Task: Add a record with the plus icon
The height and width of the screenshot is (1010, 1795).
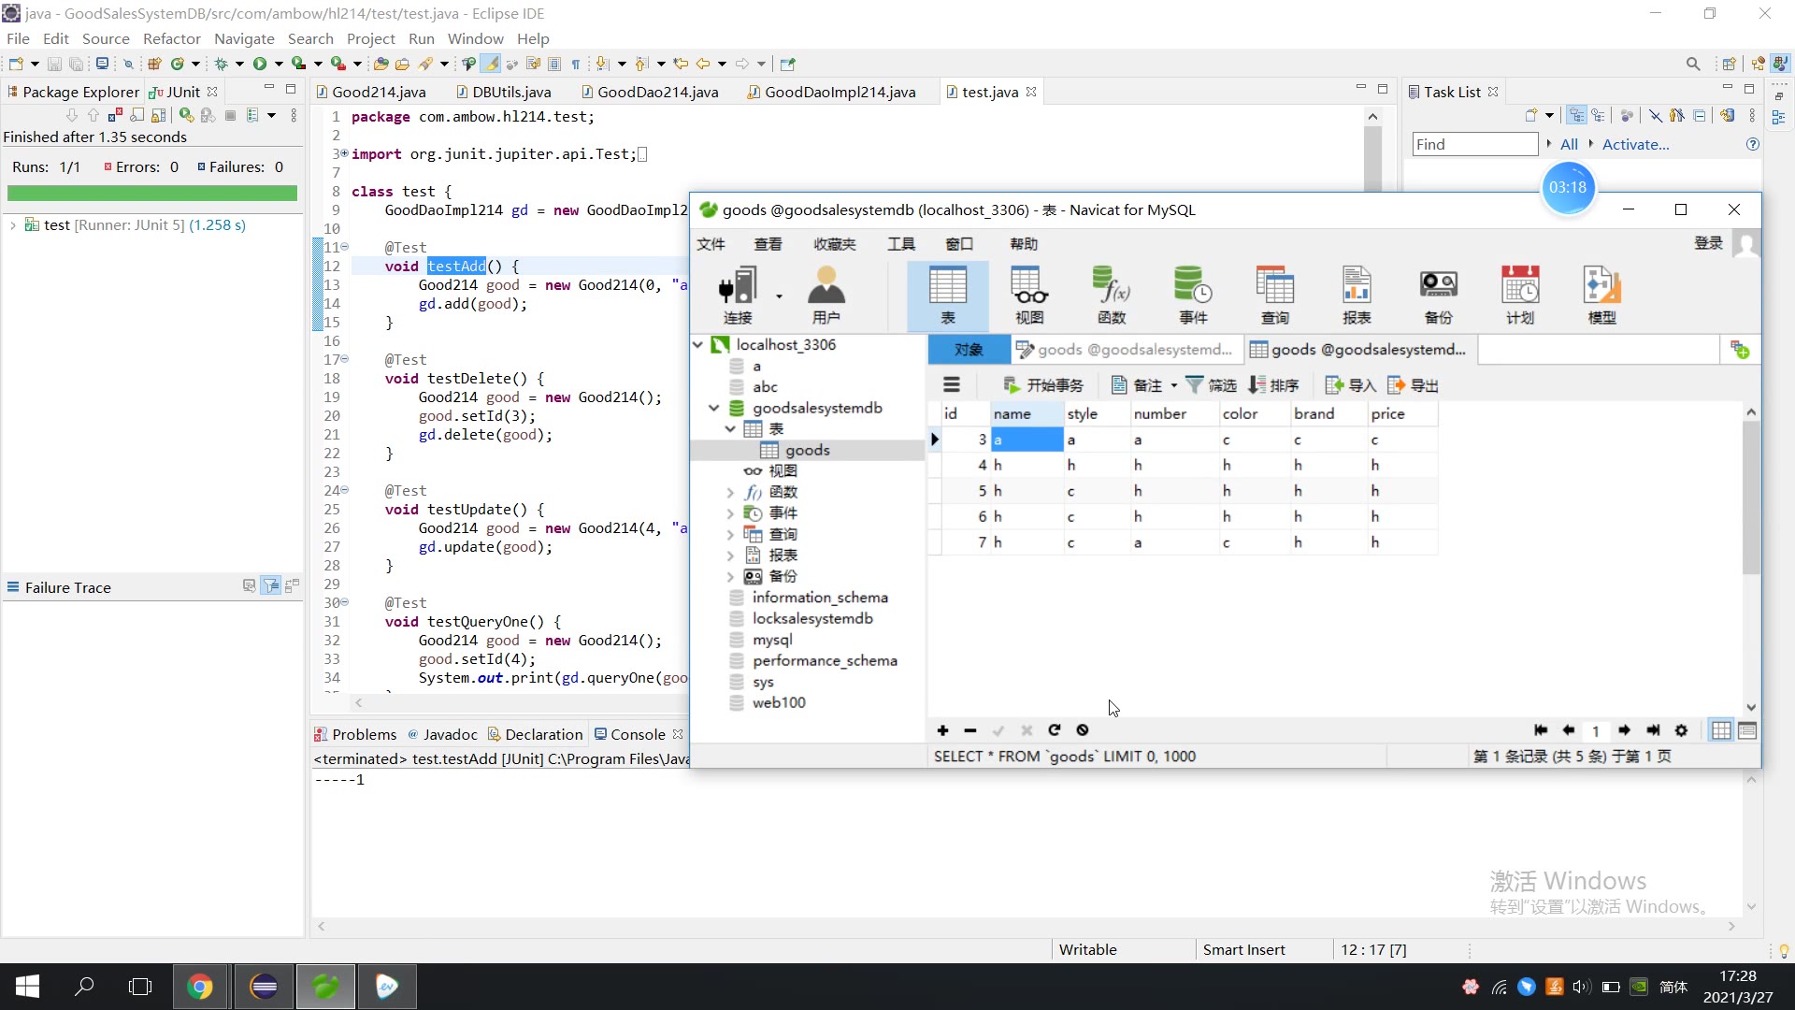Action: click(942, 730)
